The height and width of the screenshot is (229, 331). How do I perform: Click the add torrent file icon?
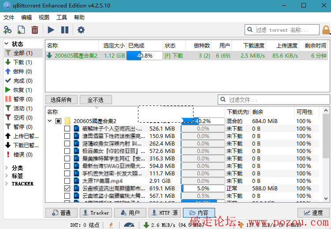coord(21,30)
